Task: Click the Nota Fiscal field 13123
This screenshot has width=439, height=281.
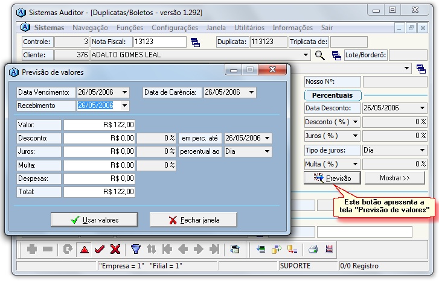Action: (x=159, y=42)
